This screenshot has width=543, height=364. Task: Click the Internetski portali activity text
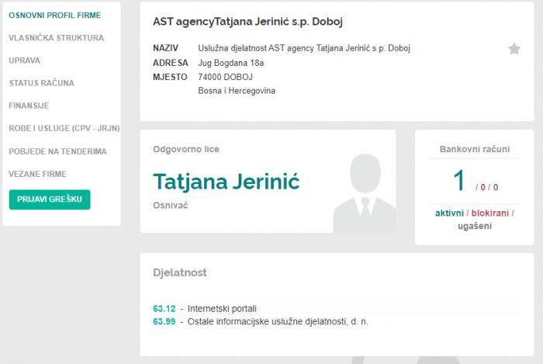pyautogui.click(x=222, y=309)
